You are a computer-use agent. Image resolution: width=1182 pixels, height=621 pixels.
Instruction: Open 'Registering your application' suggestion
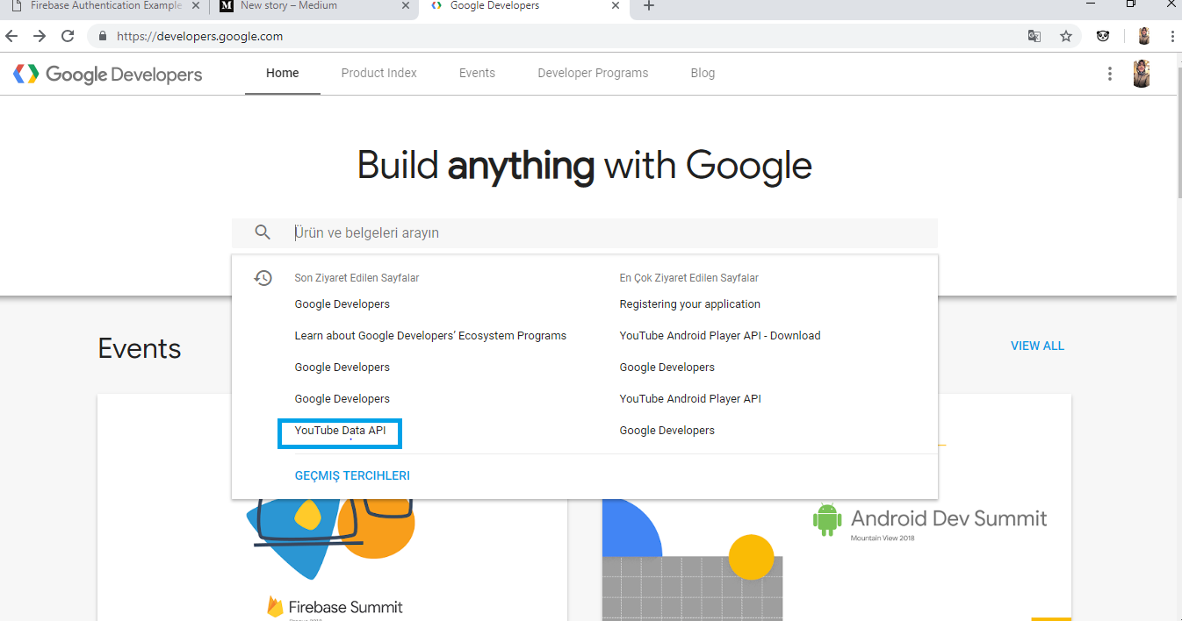(x=690, y=304)
